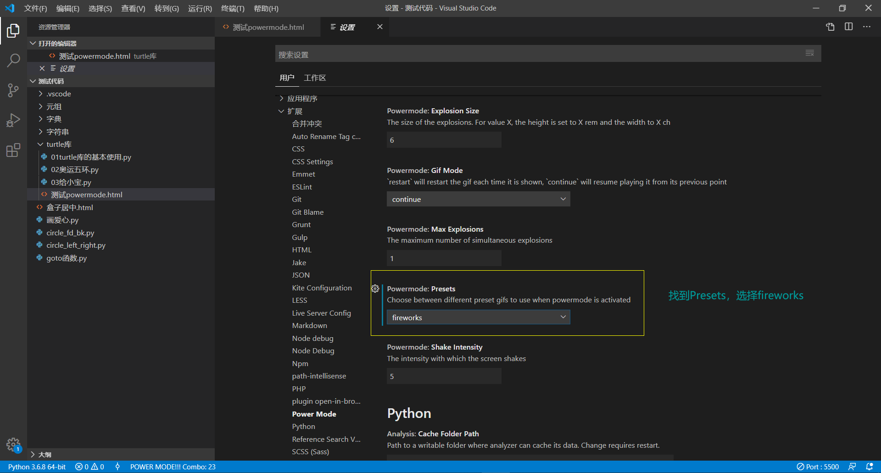Open the 编辑(E) menu
881x473 pixels.
(68, 8)
